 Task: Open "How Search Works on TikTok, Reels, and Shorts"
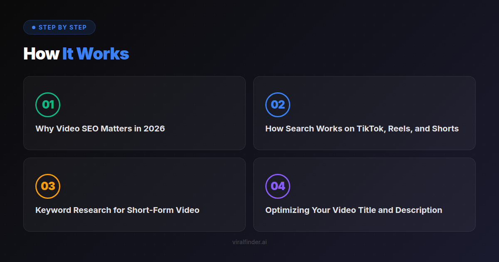tap(362, 129)
